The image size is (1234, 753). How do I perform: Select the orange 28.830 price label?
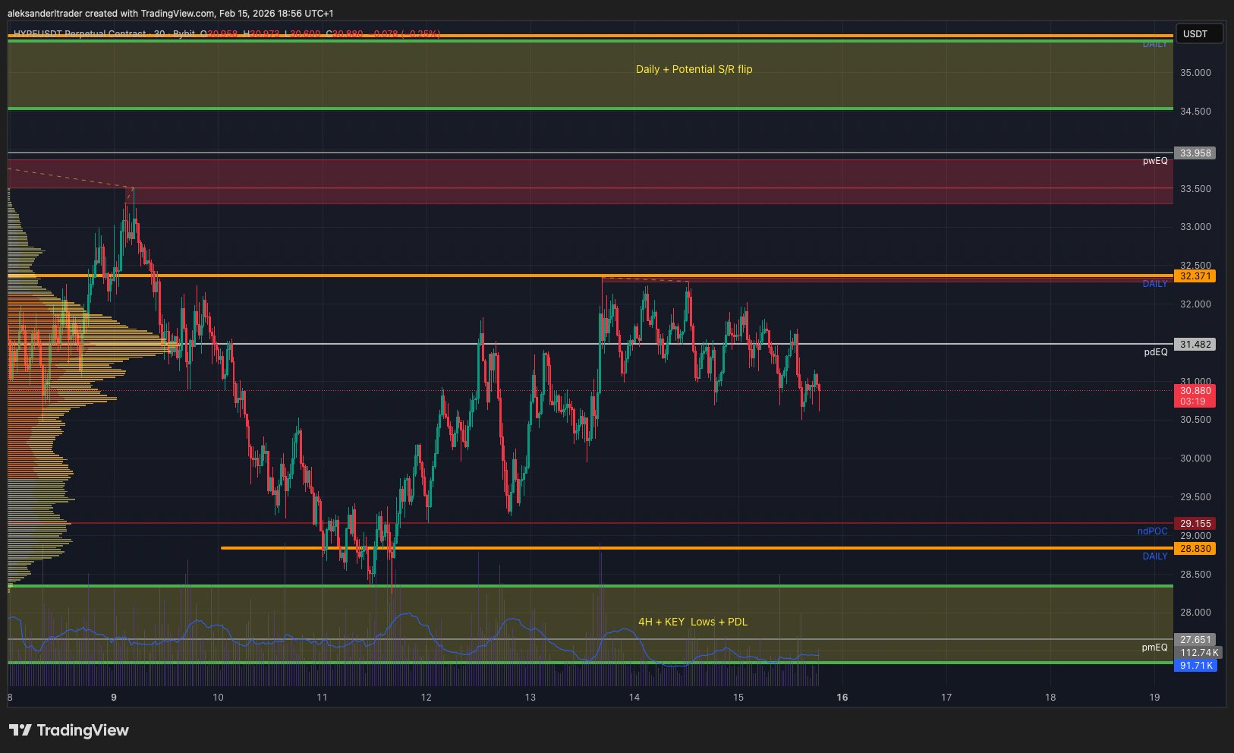[x=1195, y=549]
